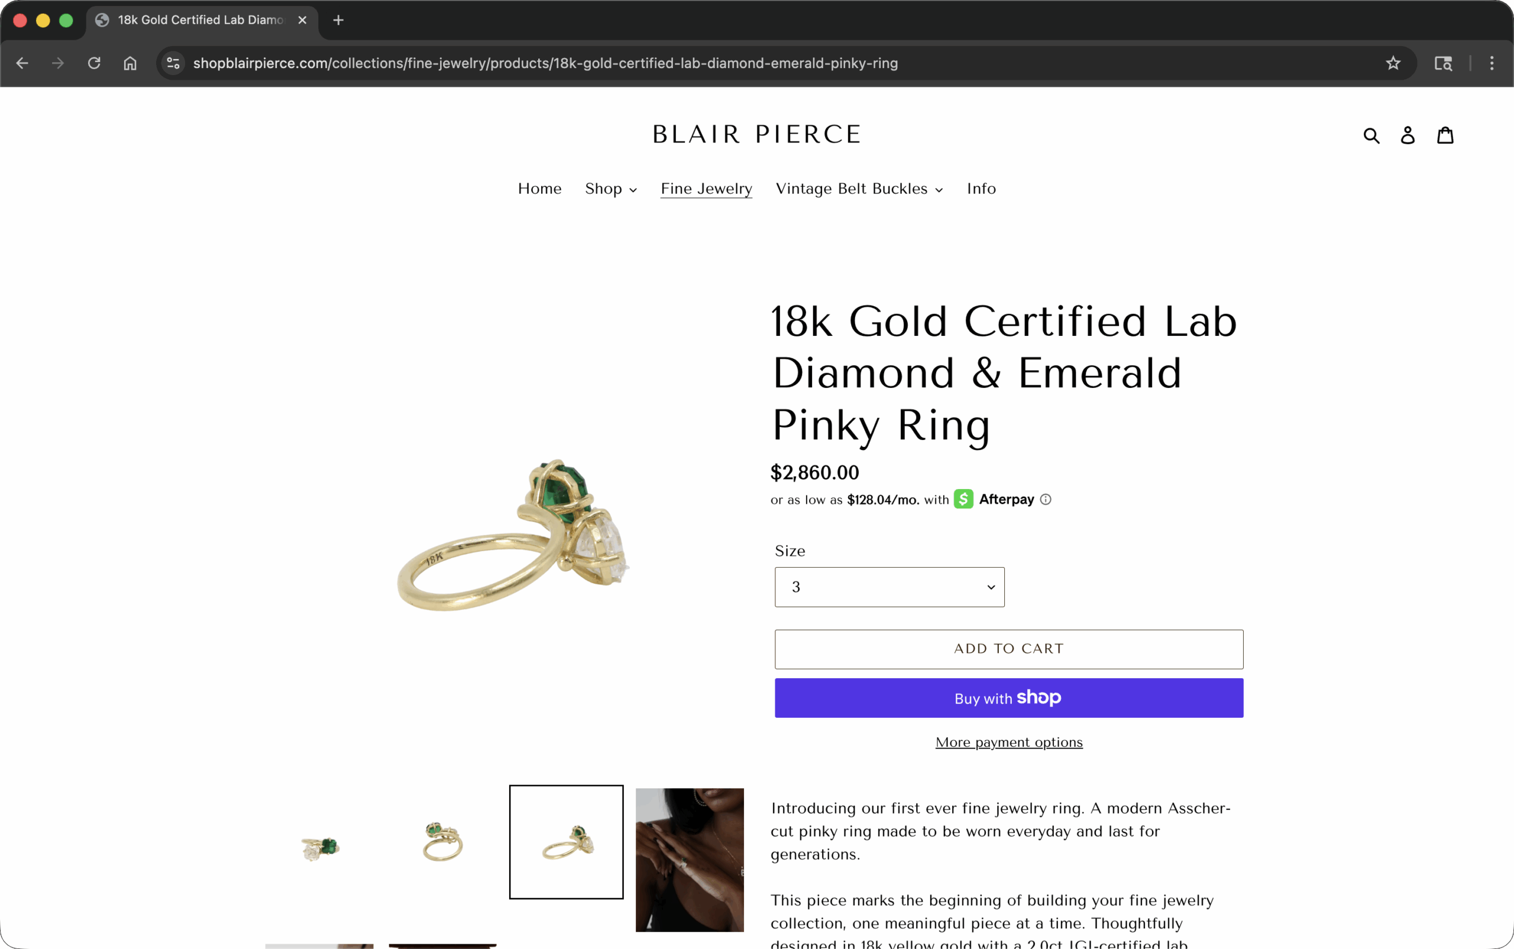
Task: Open a new browser tab
Action: pos(338,20)
